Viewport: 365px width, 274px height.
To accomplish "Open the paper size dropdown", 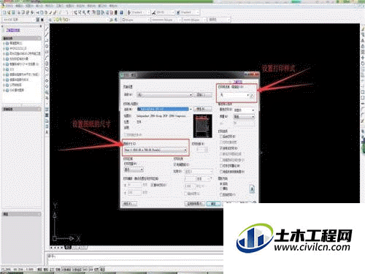I will click(x=155, y=150).
